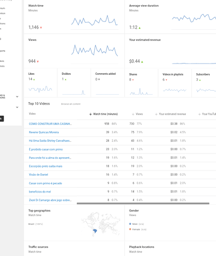Click the Female orange legend dot
Image resolution: width=216 pixels, height=256 pixels.
(x=130, y=229)
